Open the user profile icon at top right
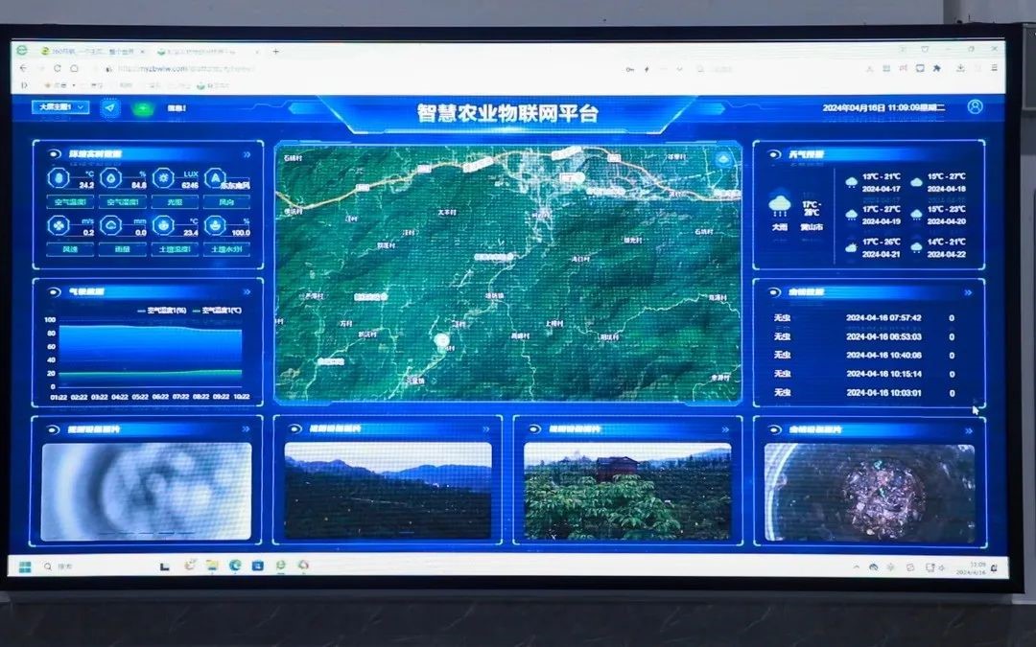 [x=975, y=106]
